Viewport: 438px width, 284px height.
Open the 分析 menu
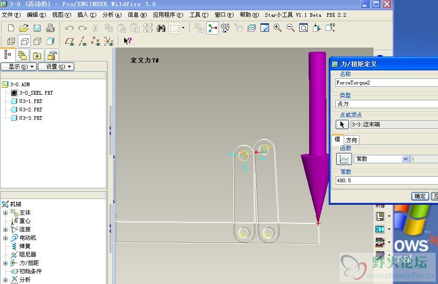(111, 15)
